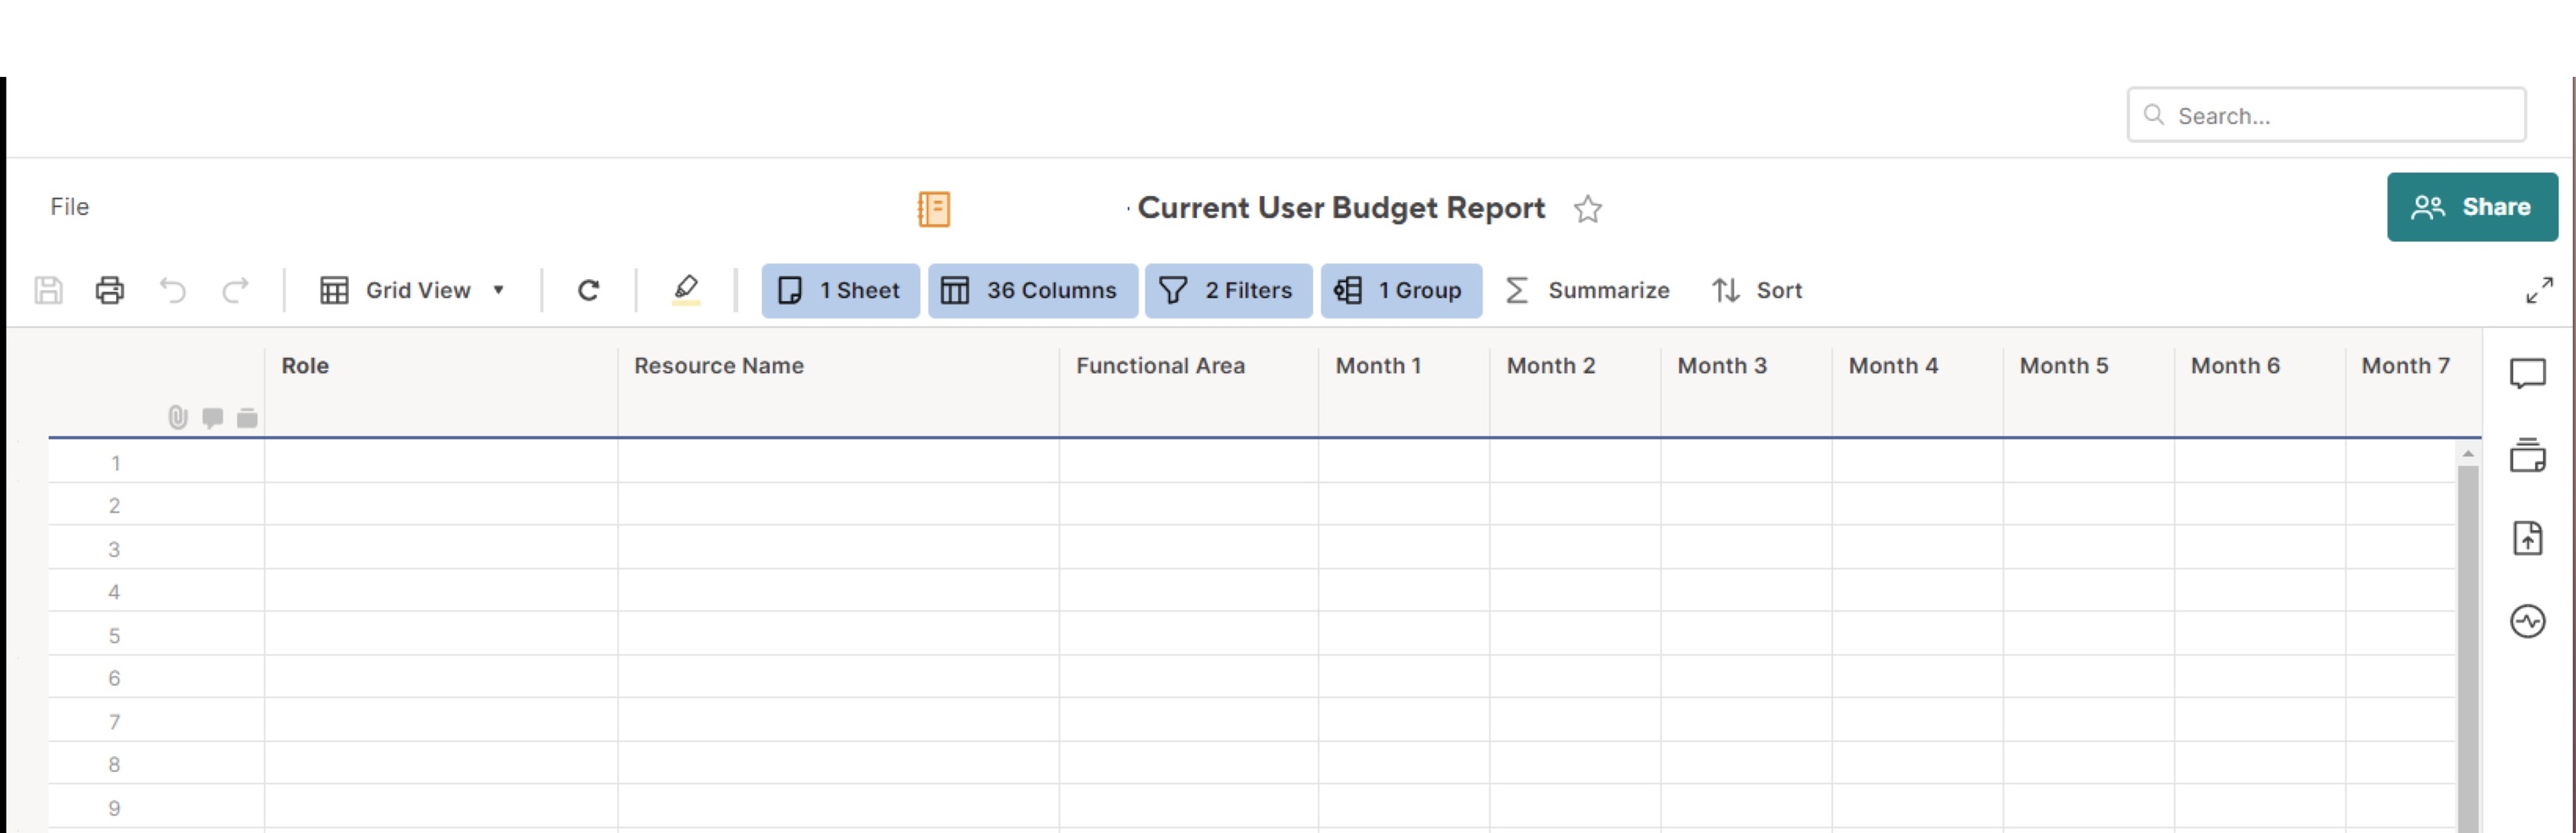Select the Functional Area column header
The height and width of the screenshot is (833, 2576).
[x=1189, y=392]
